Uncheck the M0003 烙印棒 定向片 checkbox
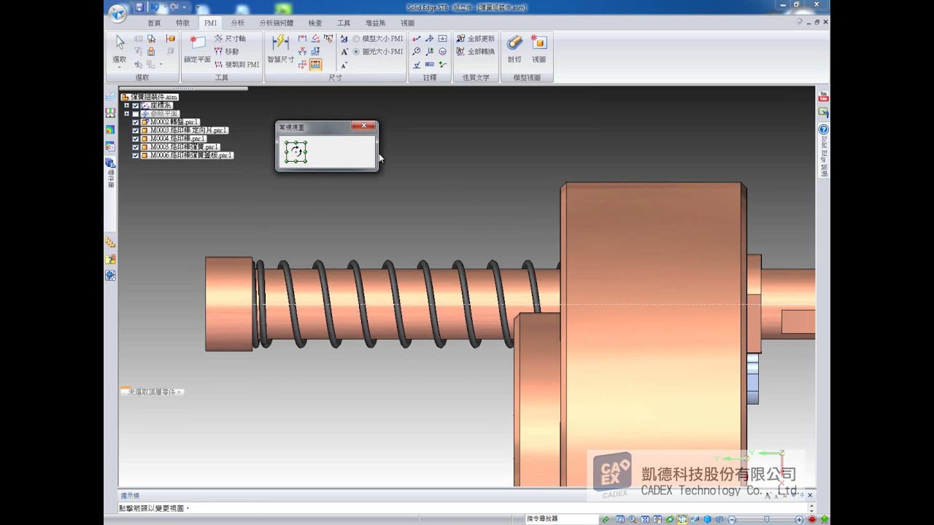The height and width of the screenshot is (525, 934). pyautogui.click(x=135, y=131)
